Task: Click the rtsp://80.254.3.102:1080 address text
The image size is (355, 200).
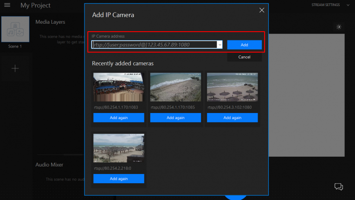Action: 230,107
